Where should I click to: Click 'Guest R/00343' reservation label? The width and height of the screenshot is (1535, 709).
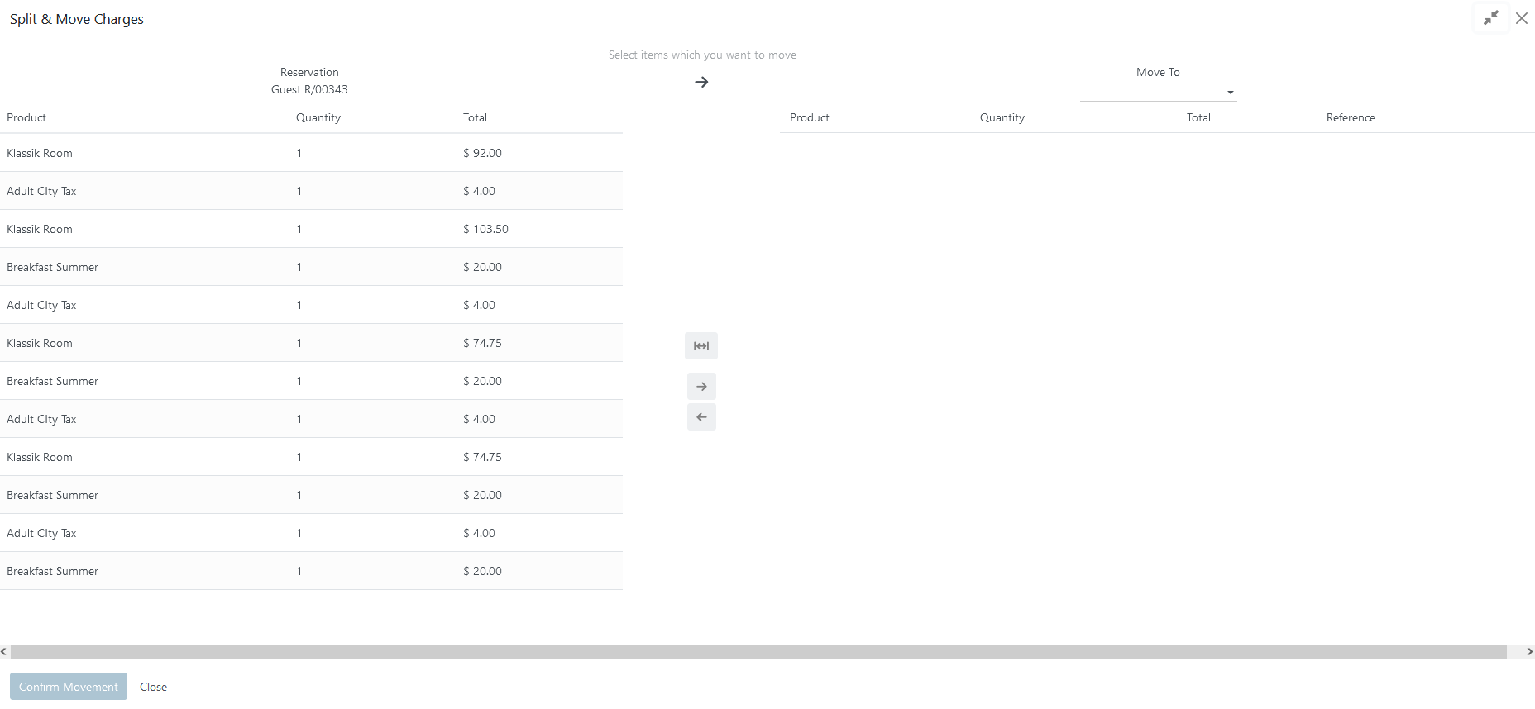(x=309, y=89)
